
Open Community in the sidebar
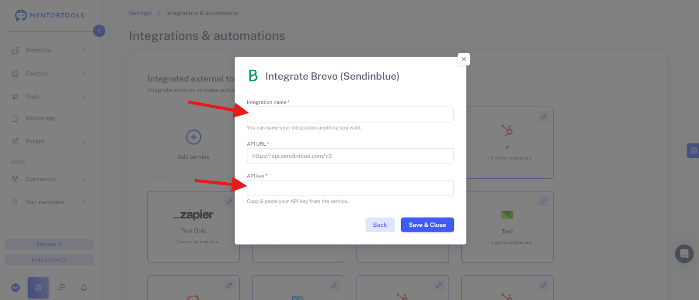point(41,179)
